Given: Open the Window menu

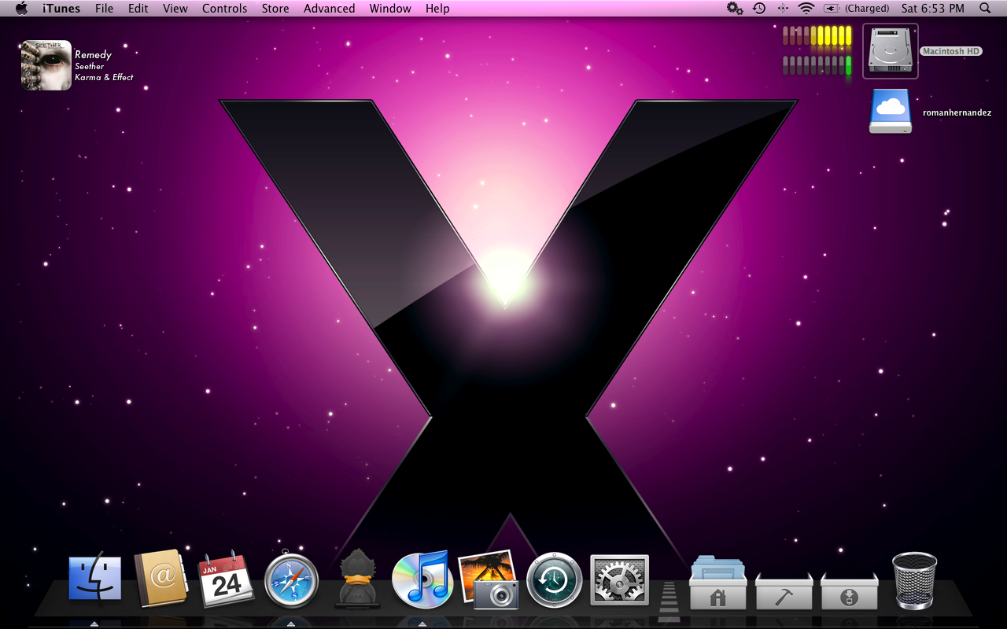Looking at the screenshot, I should (390, 9).
